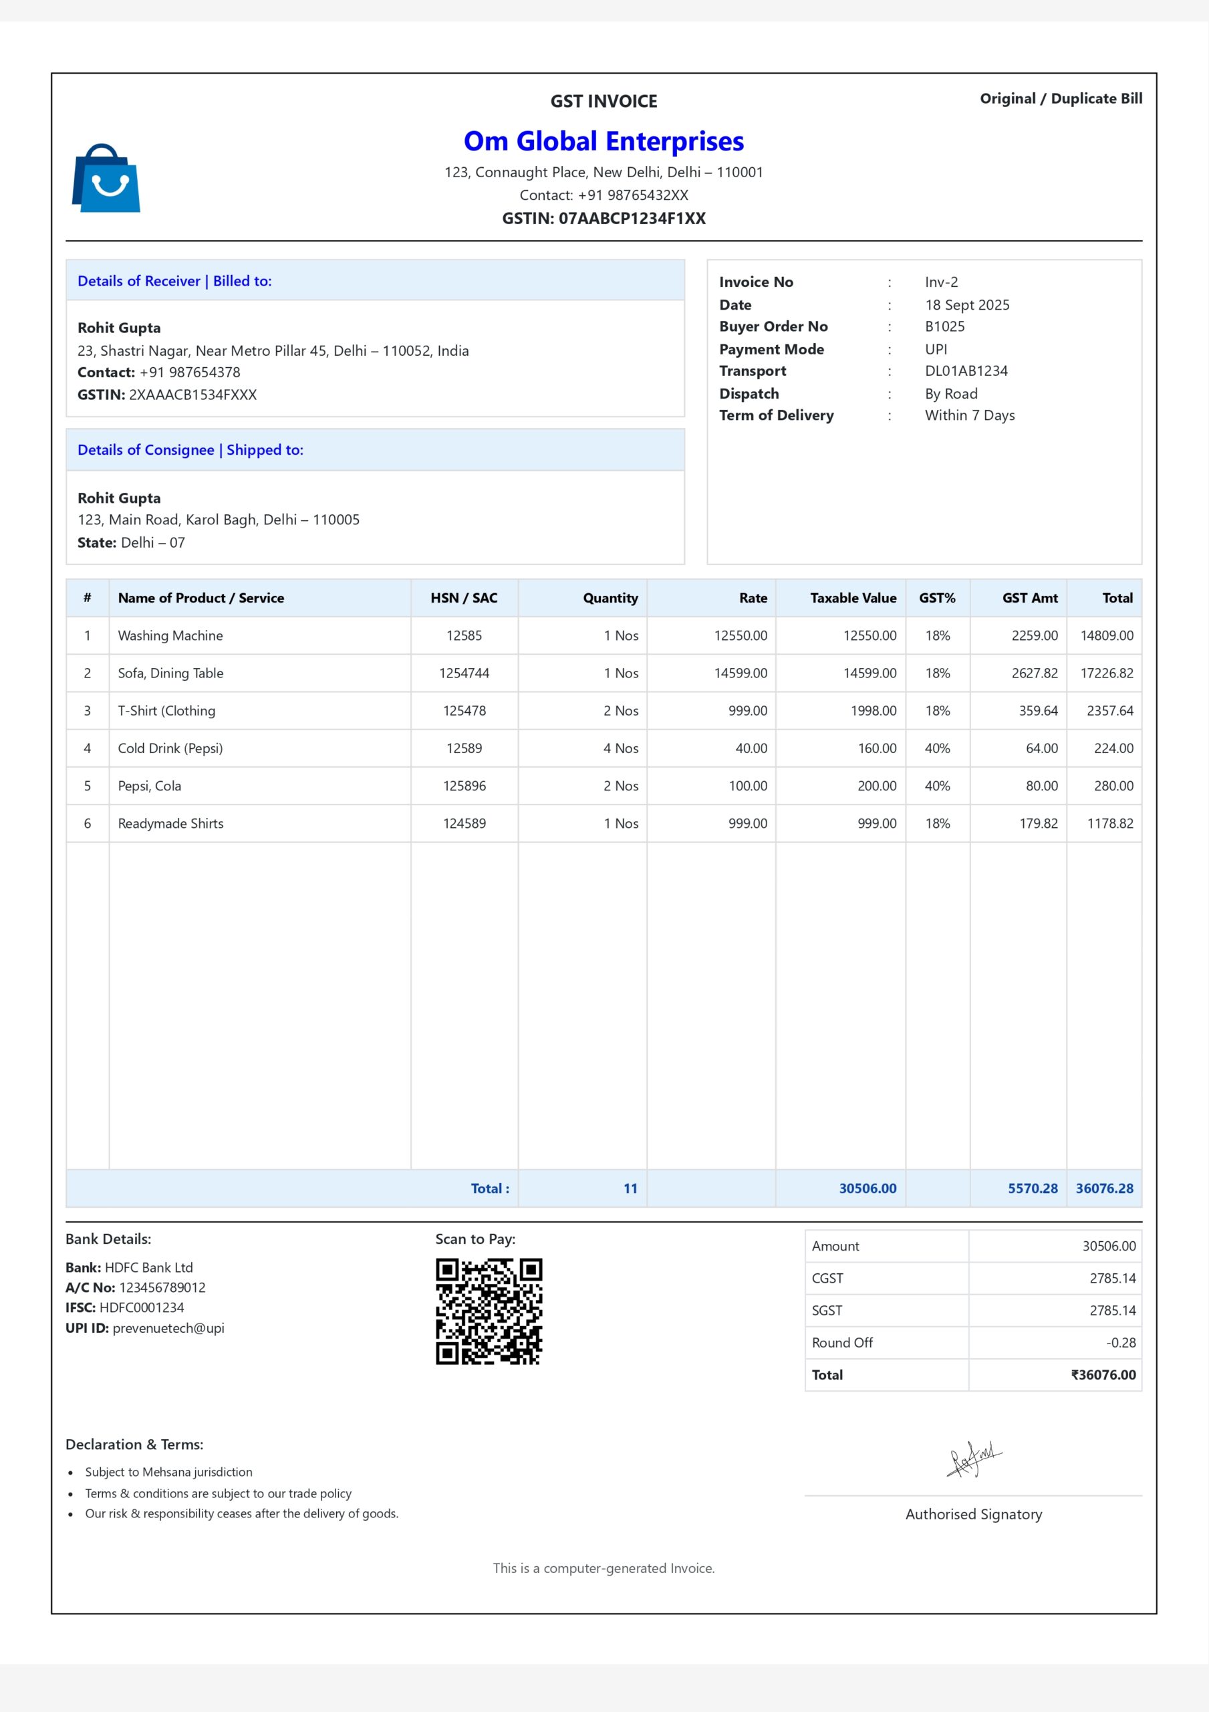Click the Om Global Enterprises company name
The image size is (1209, 1712).
(603, 141)
